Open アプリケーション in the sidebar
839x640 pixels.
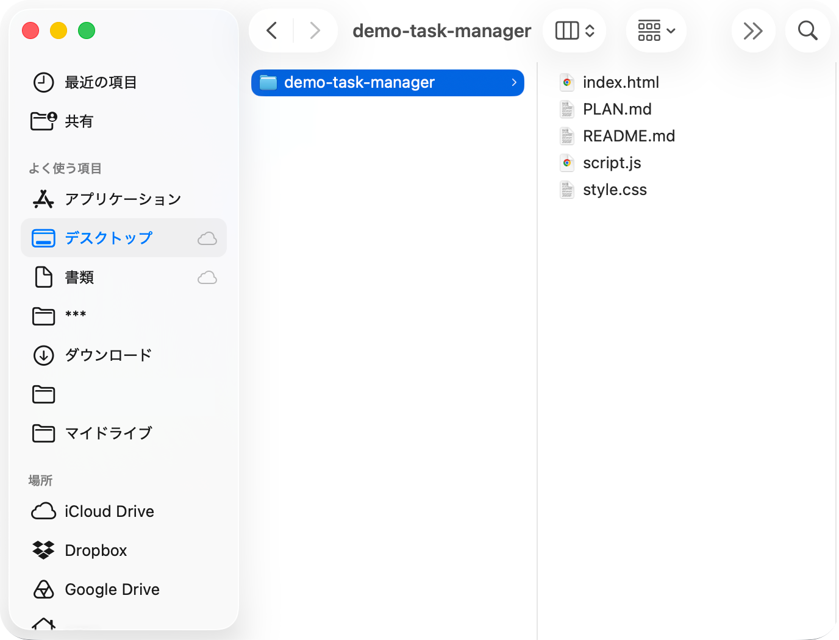point(124,199)
